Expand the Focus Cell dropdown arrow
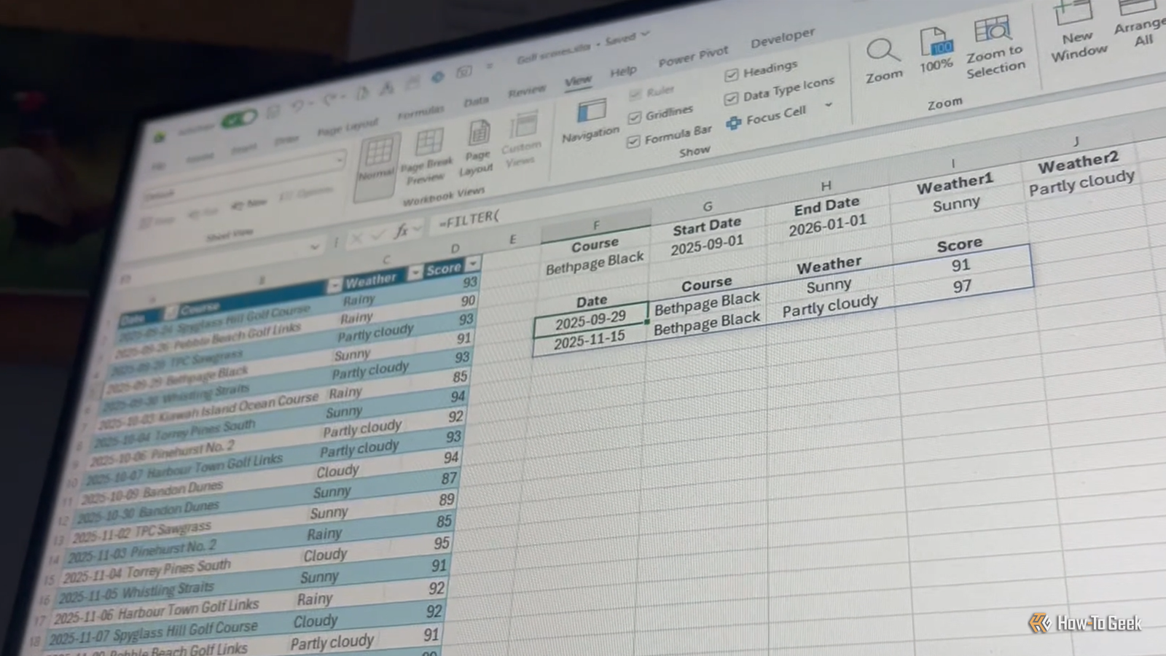Screen dimensions: 1166x656 (829, 105)
